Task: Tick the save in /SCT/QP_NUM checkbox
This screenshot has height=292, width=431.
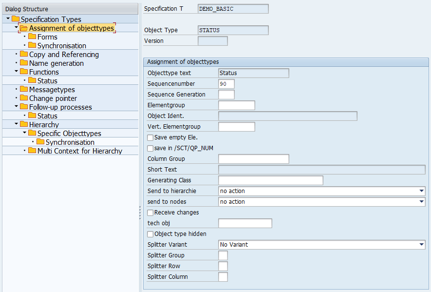Action: click(x=150, y=148)
